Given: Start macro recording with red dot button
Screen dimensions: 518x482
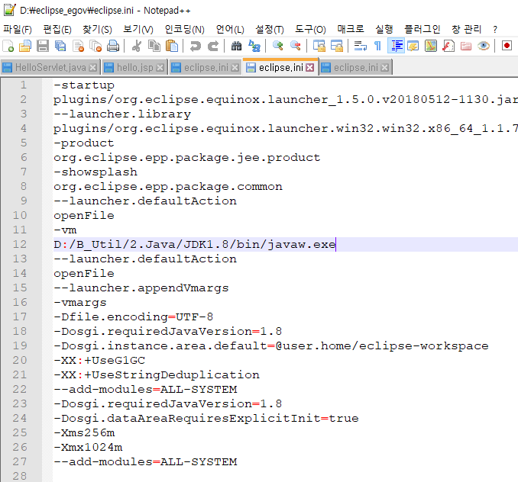Looking at the screenshot, I should point(507,46).
